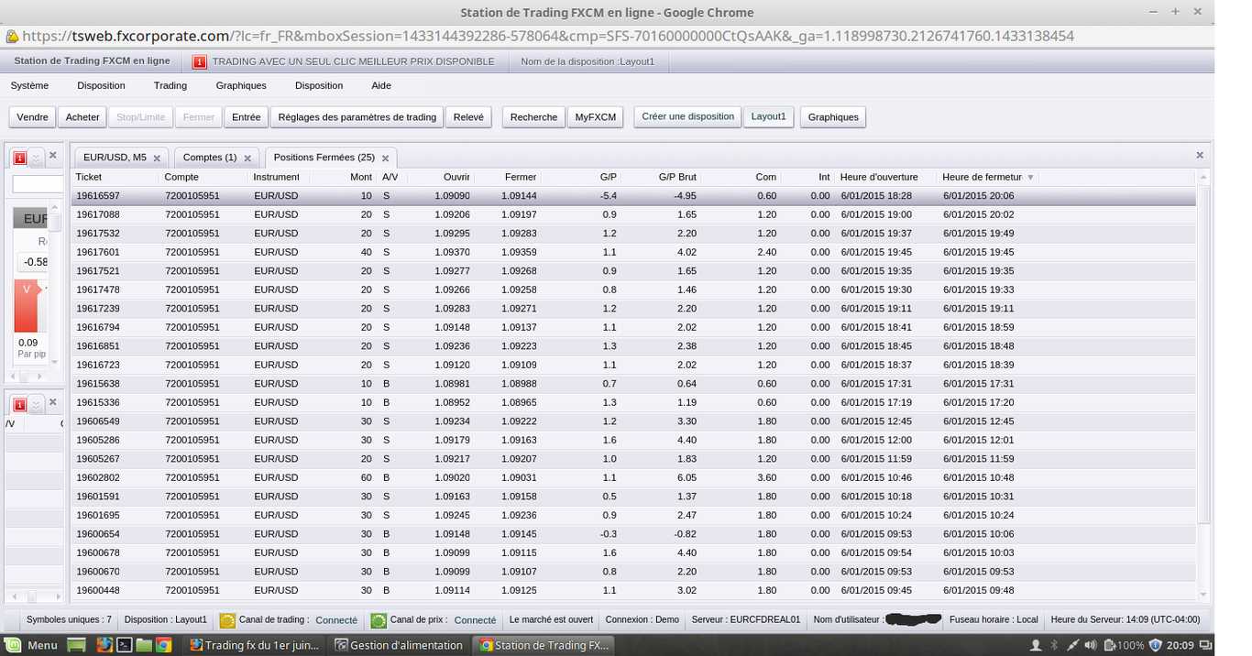Viewport: 1252px width, 656px height.
Task: Close the Comptes (1) tab
Action: pyautogui.click(x=247, y=159)
